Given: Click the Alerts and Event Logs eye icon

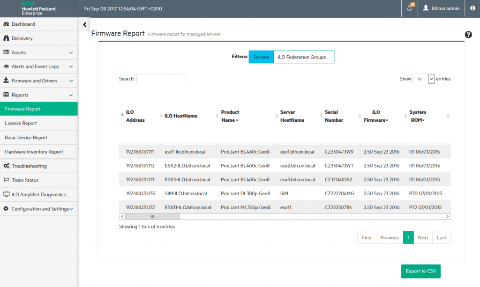Looking at the screenshot, I should 6,66.
